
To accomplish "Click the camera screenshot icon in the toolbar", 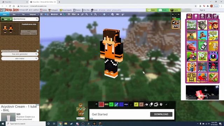I will coord(118,14).
